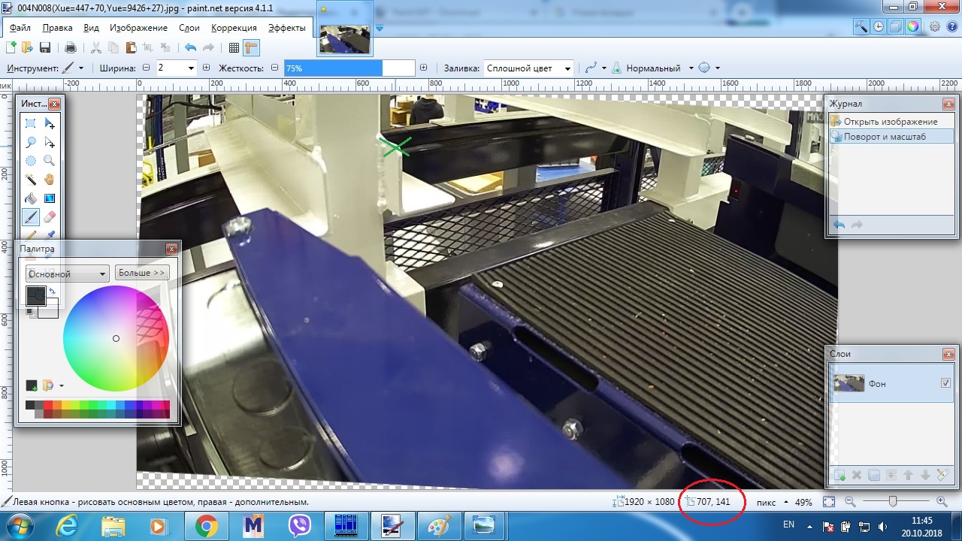The image size is (962, 541).
Task: Open the Эффекты menu
Action: pyautogui.click(x=287, y=28)
